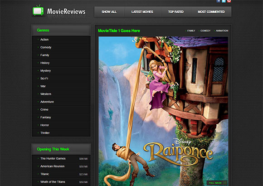Click the COMEDY tag above the poster

coord(205,31)
